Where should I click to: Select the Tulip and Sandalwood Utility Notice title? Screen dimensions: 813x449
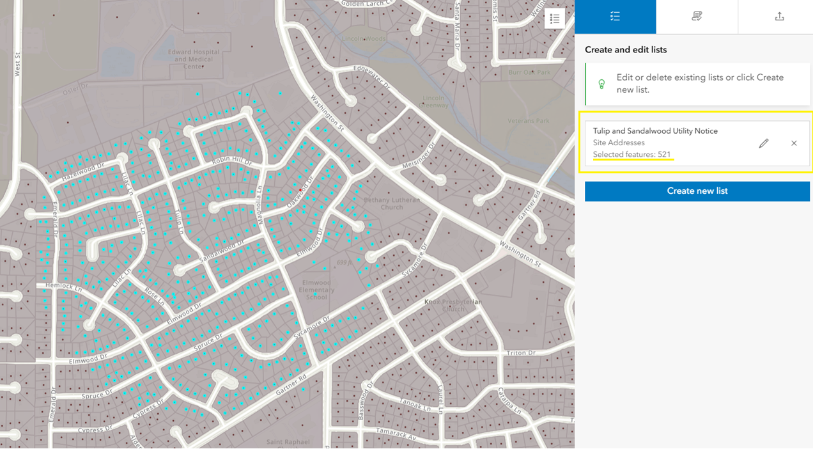pos(655,131)
